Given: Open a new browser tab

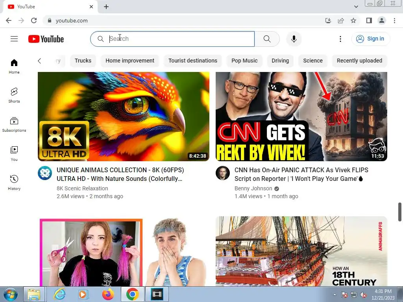Looking at the screenshot, I should [x=106, y=7].
